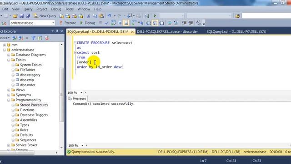The height and width of the screenshot is (164, 291).
Task: Expand the Stored Procedures folder
Action: pyautogui.click(x=13, y=105)
